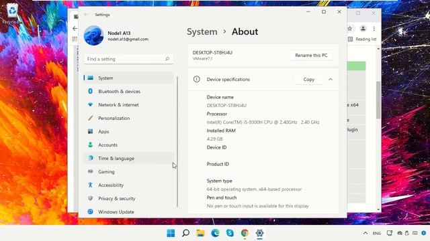Open Personalization settings
The image size is (430, 241).
click(x=128, y=118)
